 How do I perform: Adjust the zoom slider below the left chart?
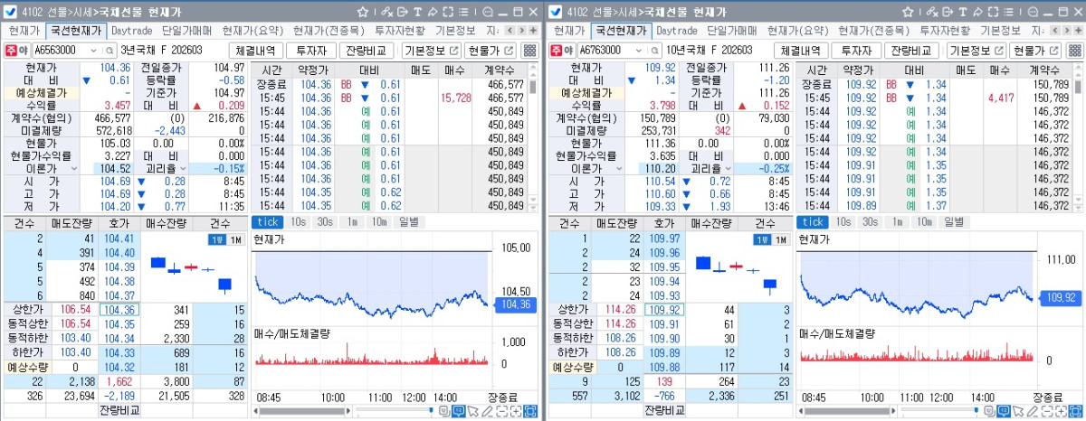[395, 410]
